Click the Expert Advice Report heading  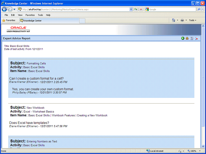(17, 38)
